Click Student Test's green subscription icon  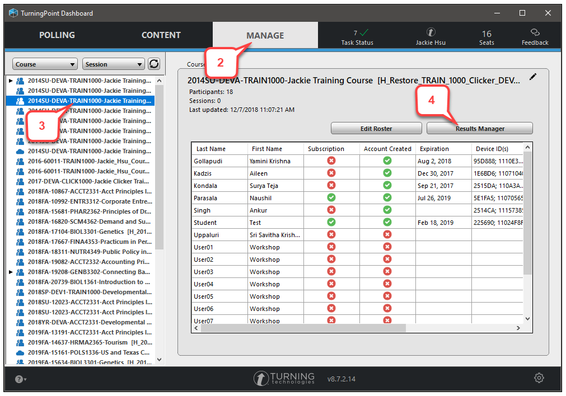[x=331, y=222]
